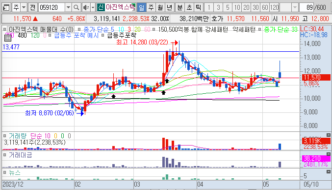Screen dimensions: 332x190
Task: Click the stock code field 059120
Action: pyautogui.click(x=51, y=8)
